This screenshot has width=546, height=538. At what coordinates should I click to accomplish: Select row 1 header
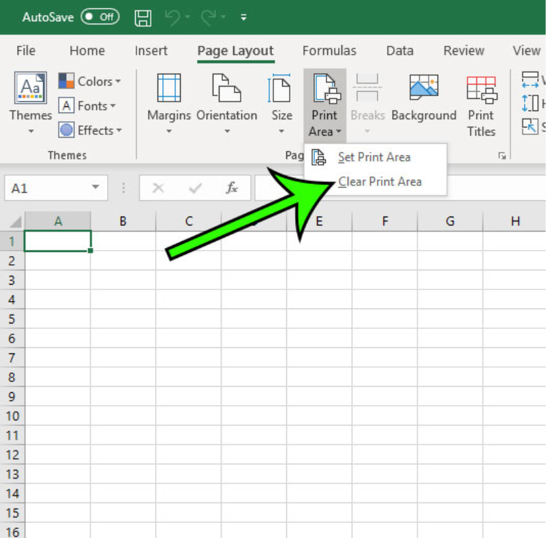tap(12, 241)
